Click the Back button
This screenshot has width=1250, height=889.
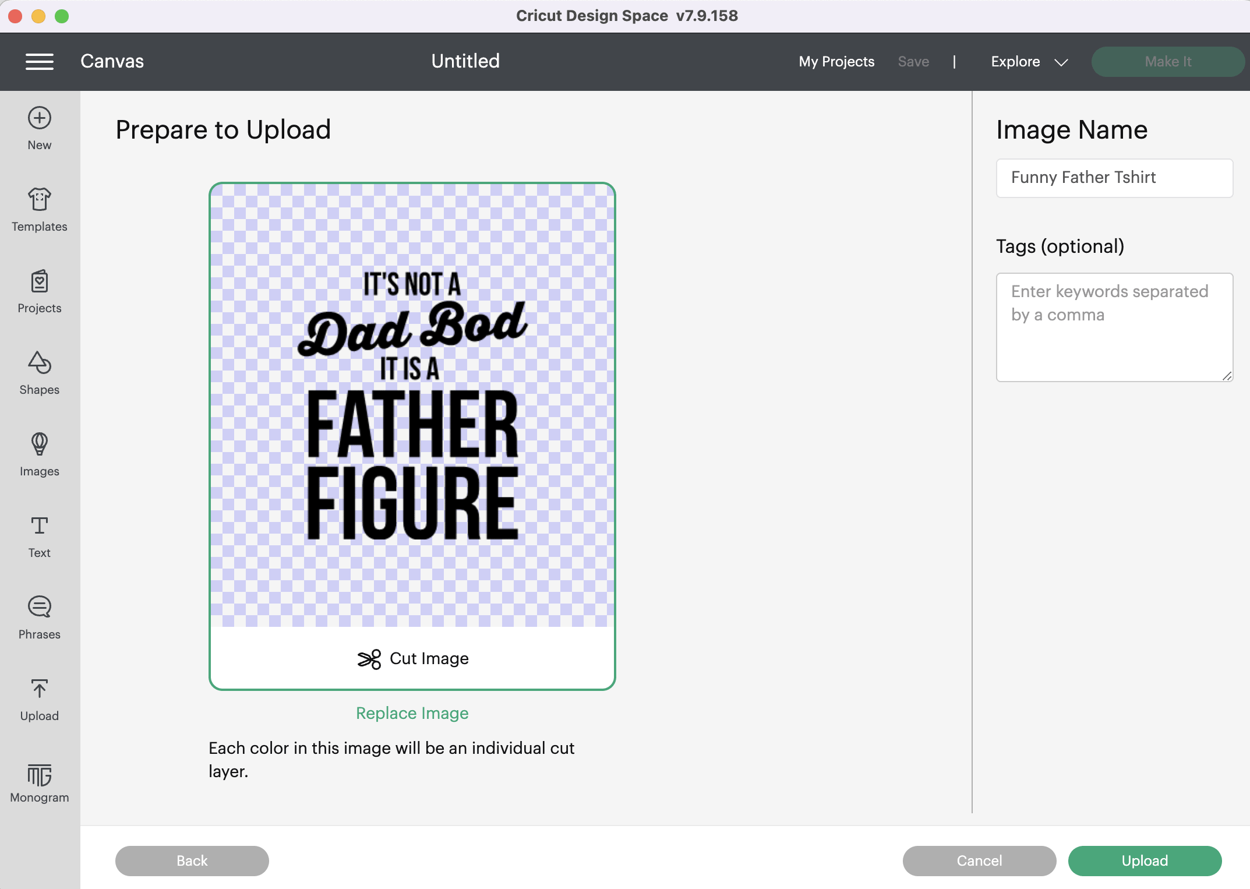[x=192, y=861]
